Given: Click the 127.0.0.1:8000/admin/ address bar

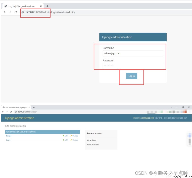Looking at the screenshot, I should point(27,112).
